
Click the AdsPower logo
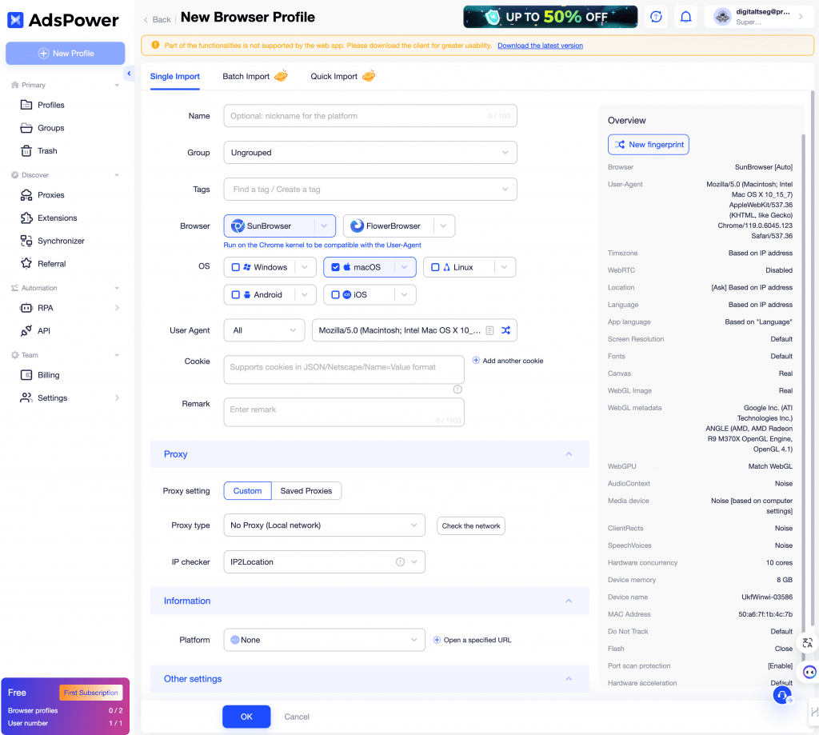pyautogui.click(x=63, y=20)
